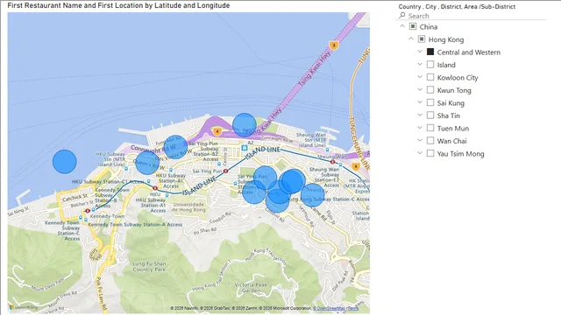Check the Kwun Tong checkbox
This screenshot has height=315, width=561.
430,89
